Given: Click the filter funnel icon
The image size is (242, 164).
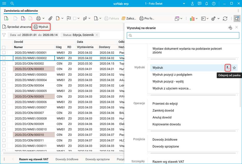Looking at the screenshot, I should coord(4,35).
